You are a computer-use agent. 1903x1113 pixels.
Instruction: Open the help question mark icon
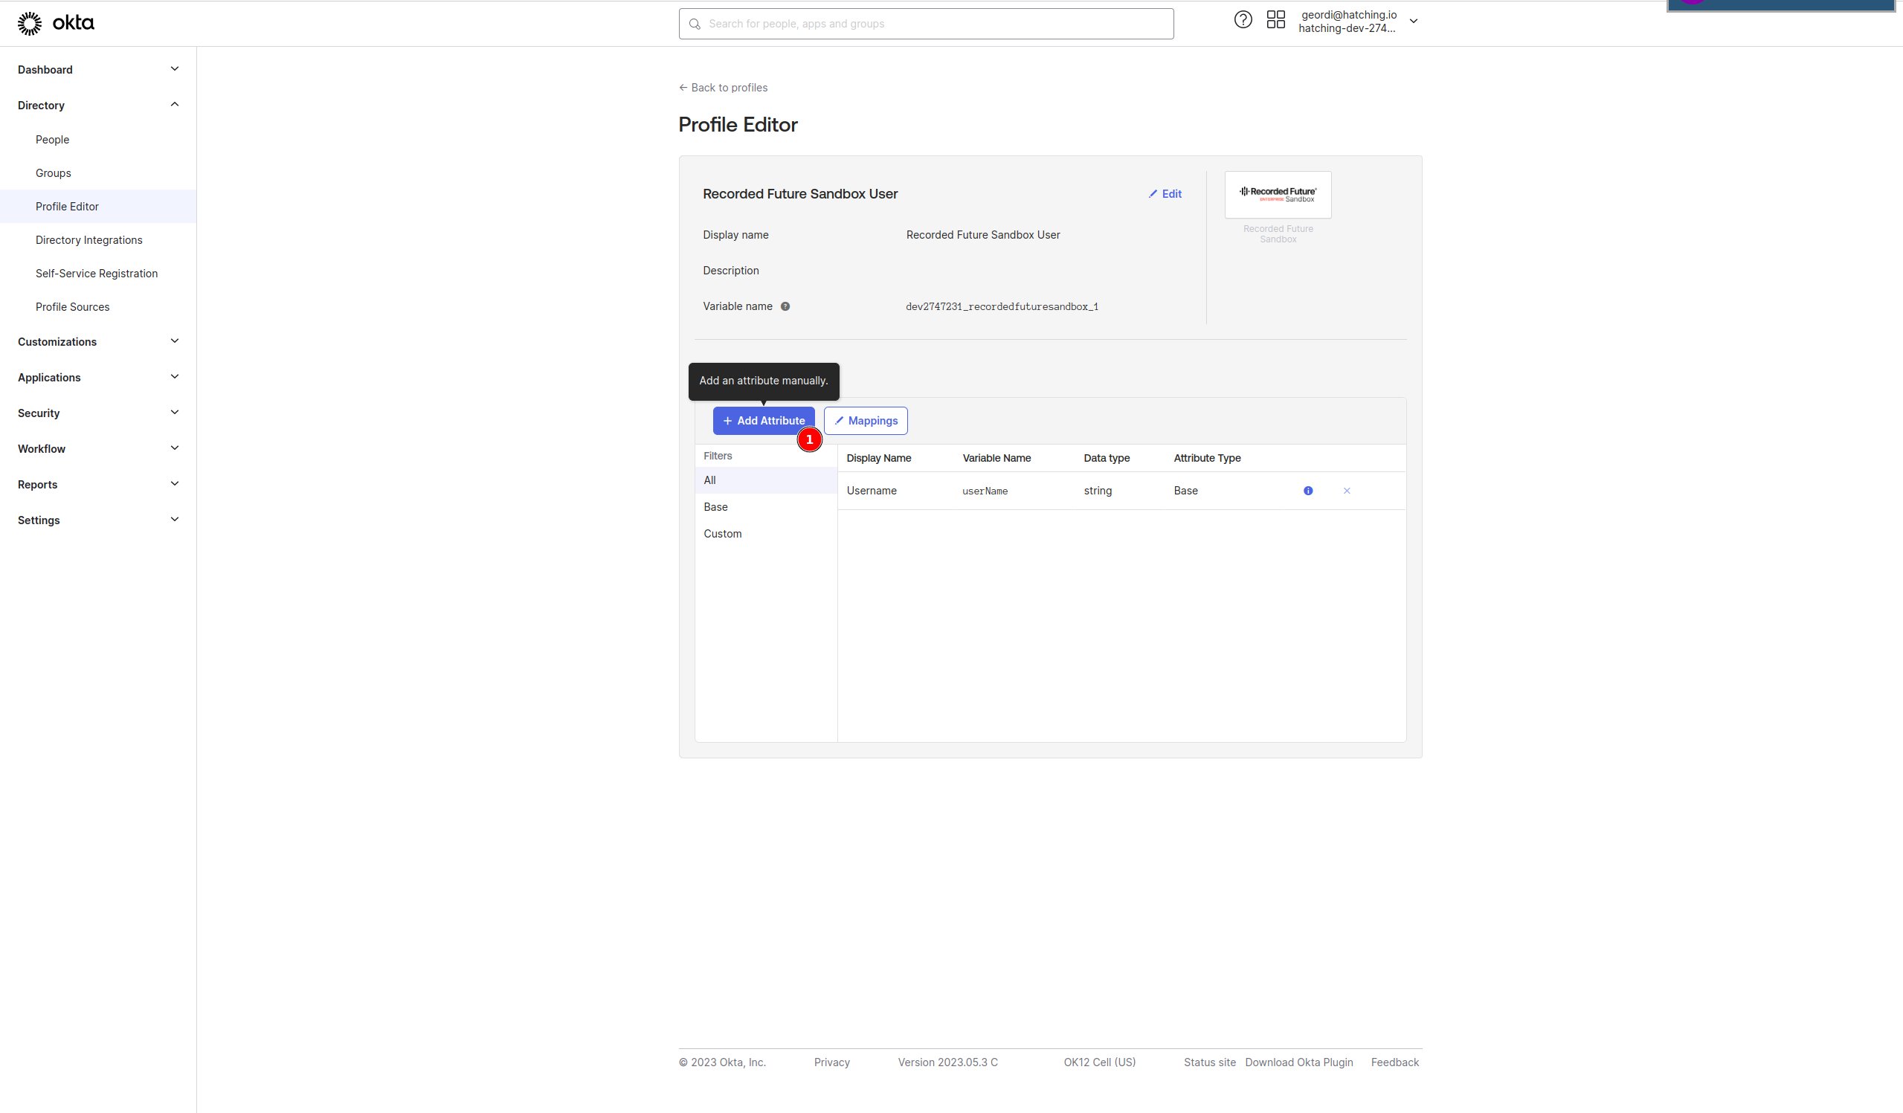click(x=1242, y=20)
